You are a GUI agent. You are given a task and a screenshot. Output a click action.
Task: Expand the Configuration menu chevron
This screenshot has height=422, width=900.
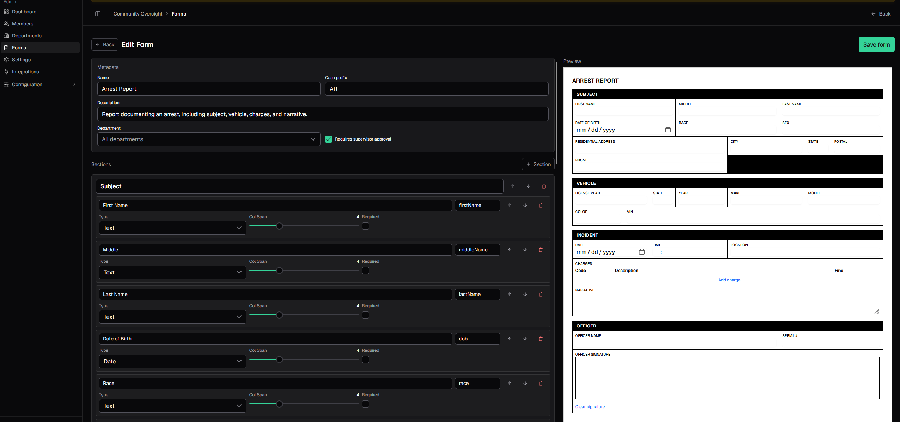click(x=74, y=84)
